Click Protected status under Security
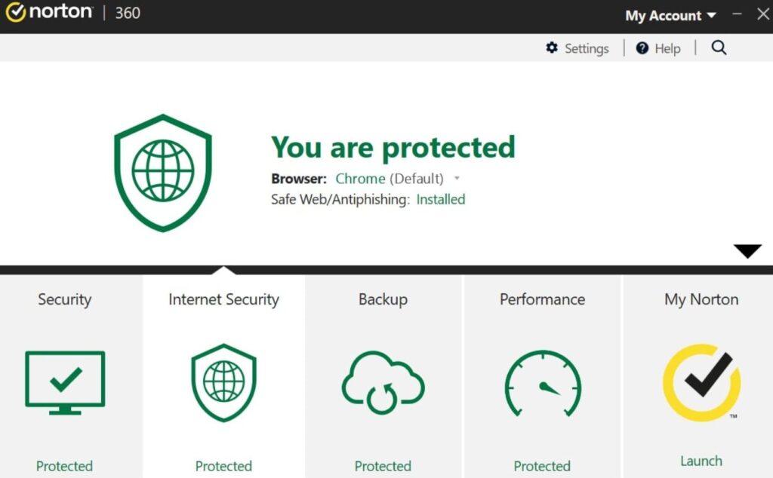Screen dimensions: 773x478 (x=65, y=466)
